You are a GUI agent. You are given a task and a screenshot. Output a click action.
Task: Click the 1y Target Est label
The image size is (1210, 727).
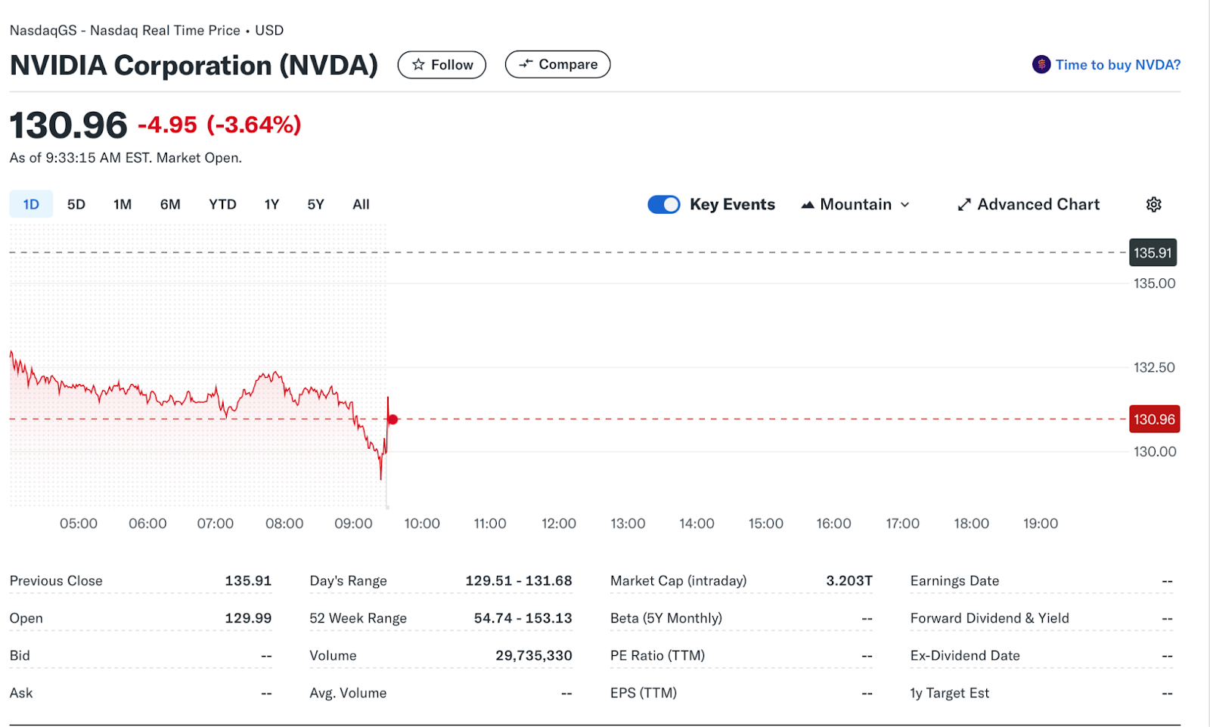(x=950, y=693)
